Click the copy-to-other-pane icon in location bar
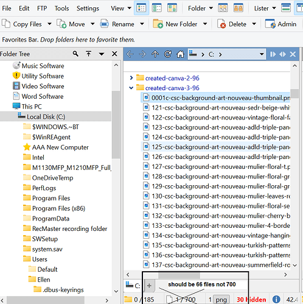303x304 pixels. (273, 54)
